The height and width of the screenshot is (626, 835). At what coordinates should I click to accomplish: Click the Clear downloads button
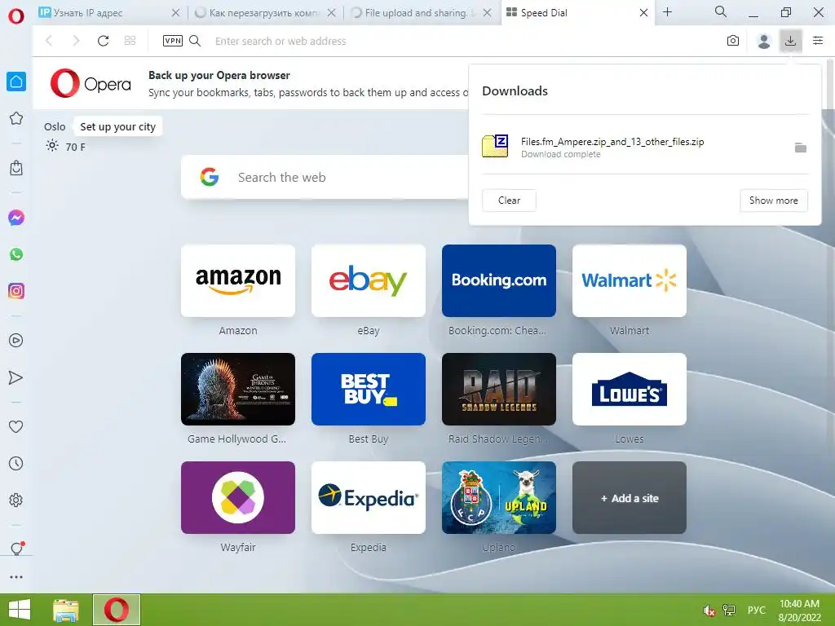click(509, 201)
